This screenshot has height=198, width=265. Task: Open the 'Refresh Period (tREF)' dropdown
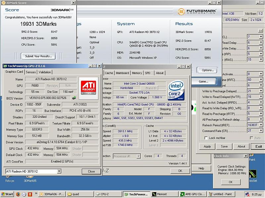261,125
